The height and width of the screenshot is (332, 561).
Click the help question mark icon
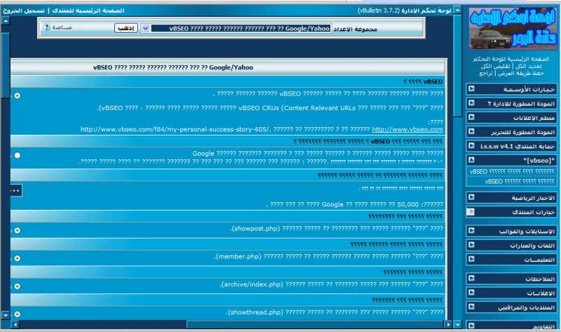tap(47, 27)
